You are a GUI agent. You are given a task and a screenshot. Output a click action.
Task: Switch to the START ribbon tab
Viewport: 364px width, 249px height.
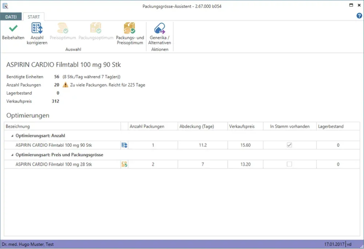pyautogui.click(x=33, y=17)
